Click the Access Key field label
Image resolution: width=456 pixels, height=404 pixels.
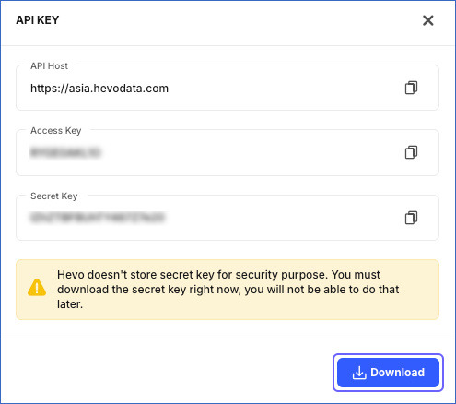point(56,130)
